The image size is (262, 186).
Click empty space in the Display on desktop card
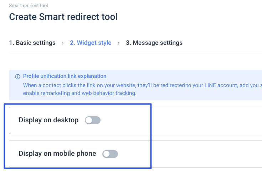(x=184, y=120)
